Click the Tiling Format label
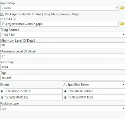The width and height of the screenshot is (125, 119). [x=9, y=30]
